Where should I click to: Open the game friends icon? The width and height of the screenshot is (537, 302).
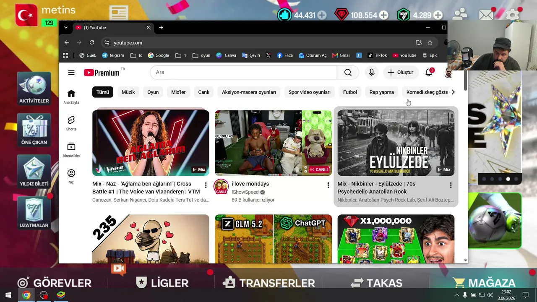click(460, 15)
